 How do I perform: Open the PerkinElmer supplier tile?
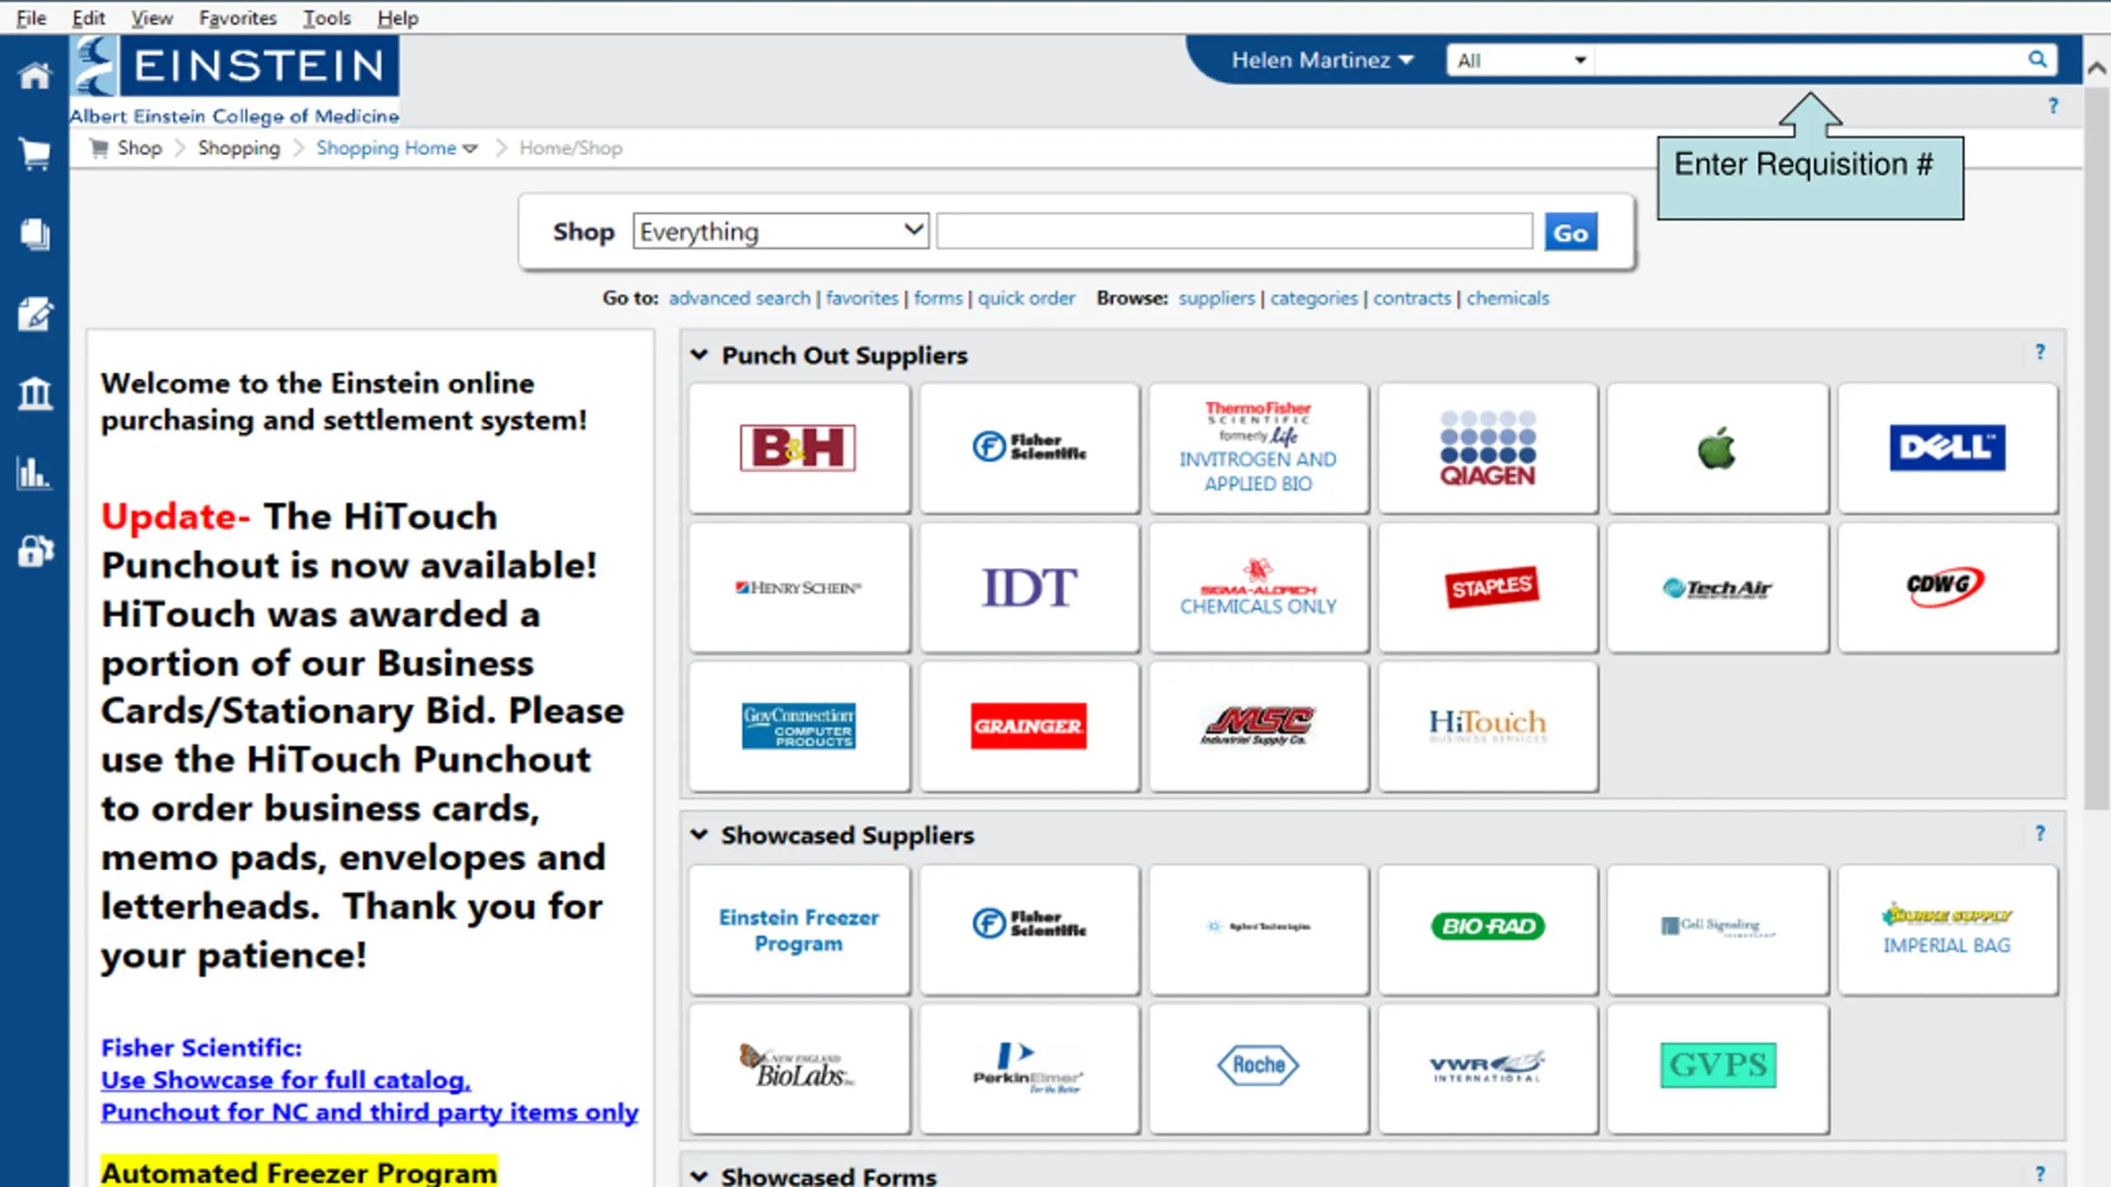coord(1029,1067)
